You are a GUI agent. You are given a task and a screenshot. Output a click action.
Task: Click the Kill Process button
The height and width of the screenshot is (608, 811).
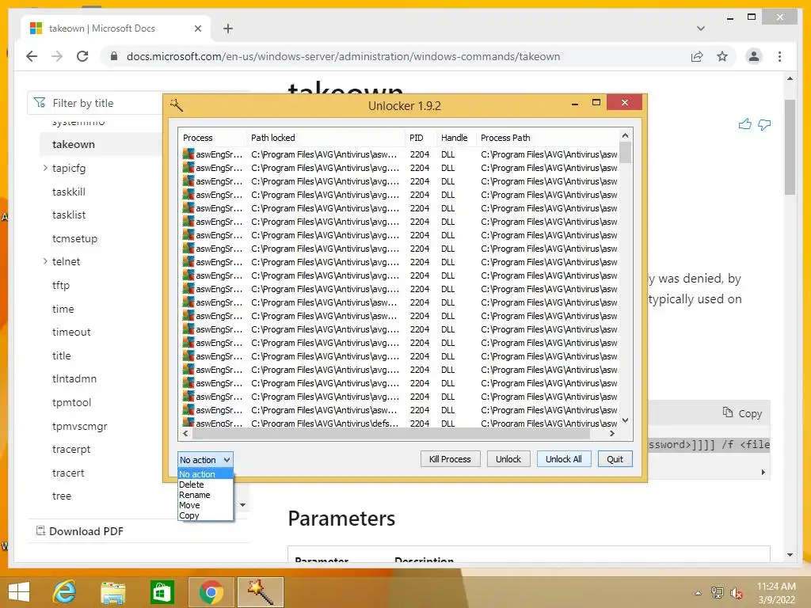point(450,459)
